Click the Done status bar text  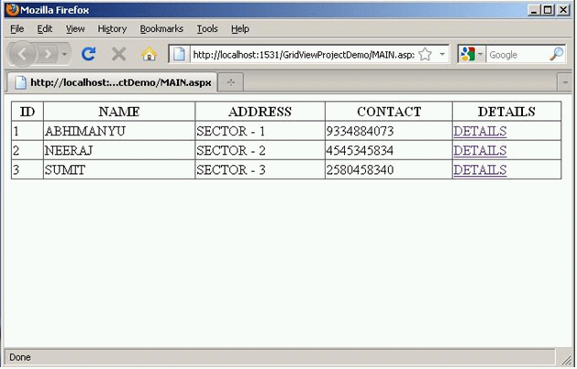coord(20,357)
